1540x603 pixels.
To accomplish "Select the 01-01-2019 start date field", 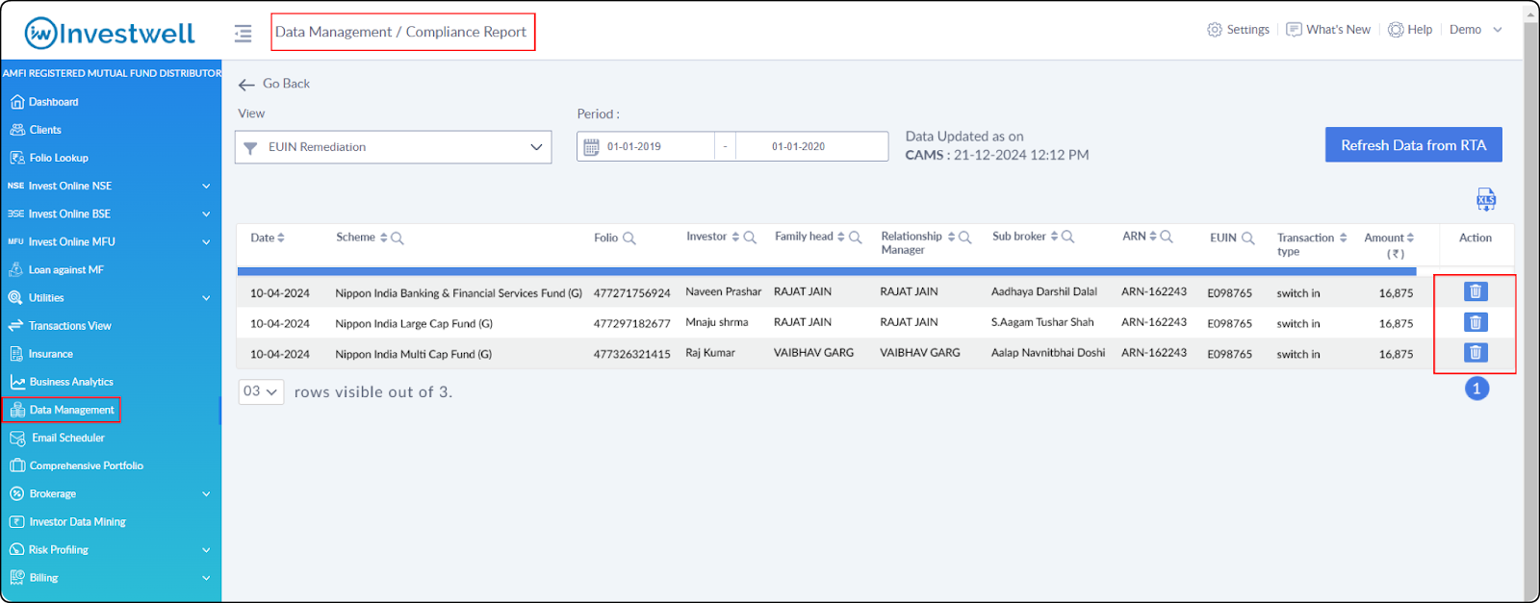I will coord(634,147).
